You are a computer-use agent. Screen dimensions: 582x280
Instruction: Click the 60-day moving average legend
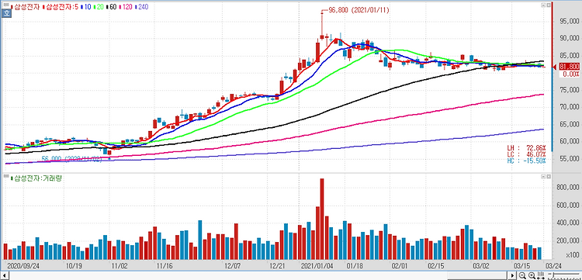[x=111, y=7]
